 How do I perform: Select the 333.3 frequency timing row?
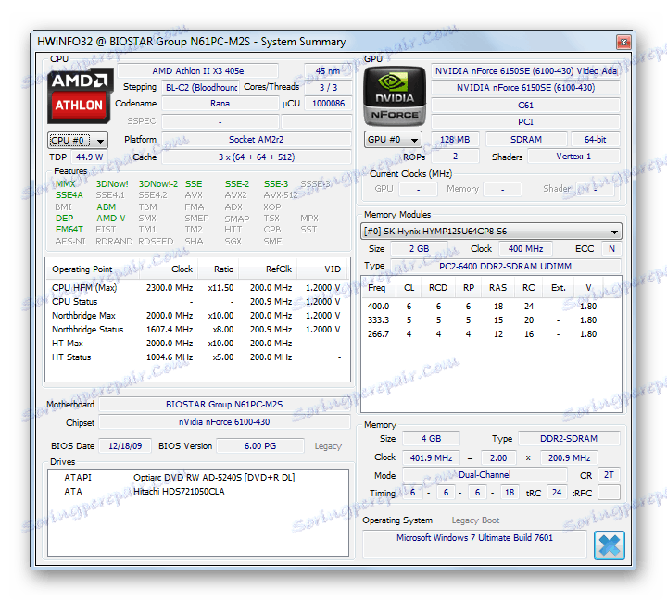(491, 320)
